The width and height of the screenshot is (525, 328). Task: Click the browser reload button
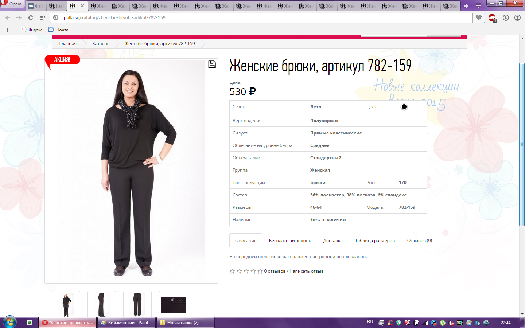pos(31,17)
